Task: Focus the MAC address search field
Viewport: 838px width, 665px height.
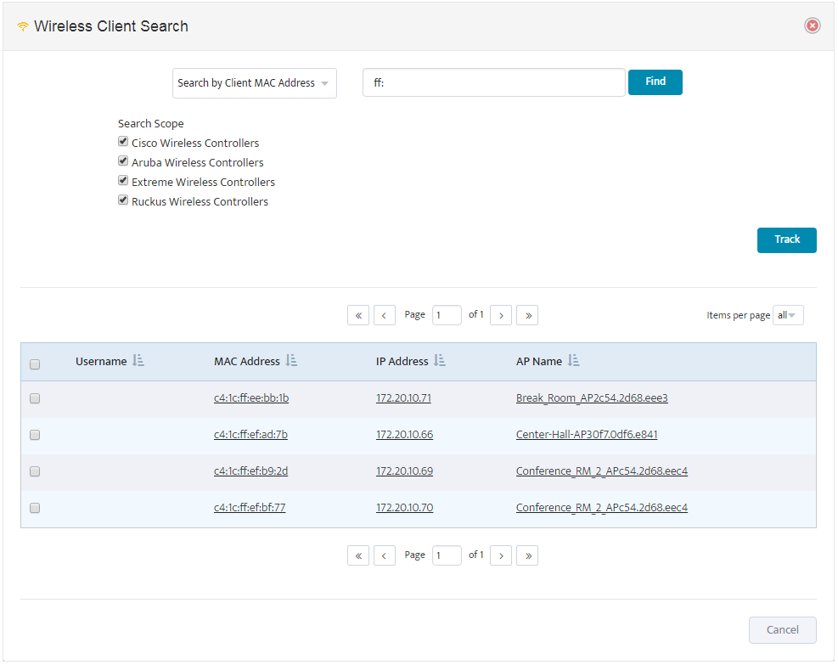Action: [x=494, y=82]
